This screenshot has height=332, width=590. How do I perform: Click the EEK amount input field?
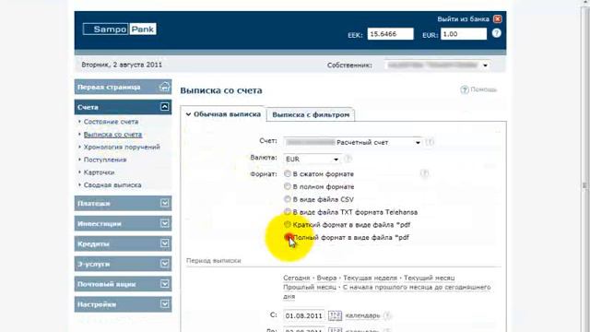tap(390, 34)
